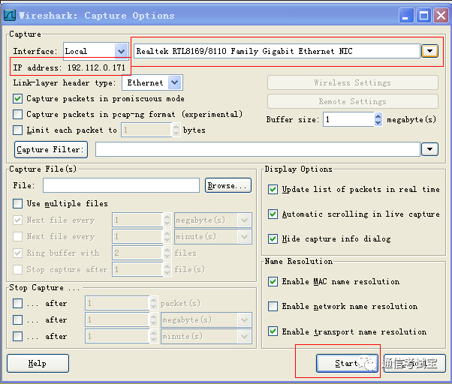Enable Use multiple files
Viewport: 452px width, 384px height.
point(17,203)
